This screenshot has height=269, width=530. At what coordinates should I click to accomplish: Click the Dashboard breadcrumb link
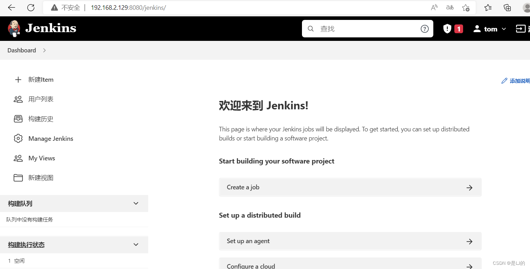(22, 50)
